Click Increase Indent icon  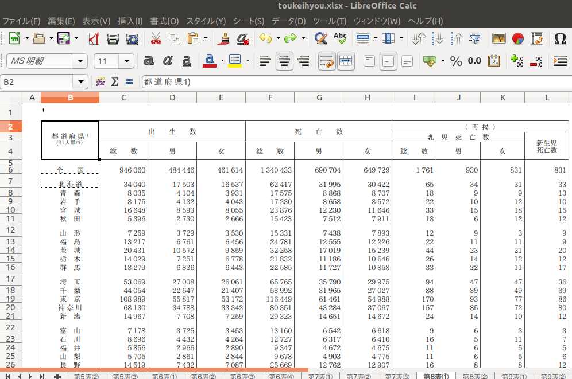click(560, 61)
